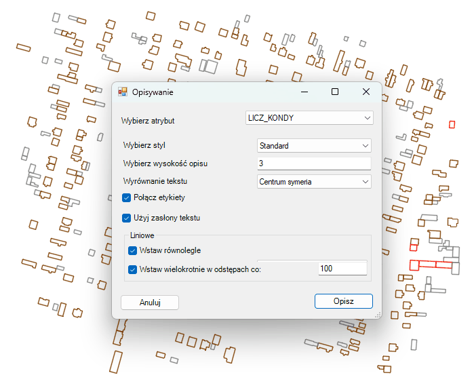Click the Opisywanie title bar text

153,92
